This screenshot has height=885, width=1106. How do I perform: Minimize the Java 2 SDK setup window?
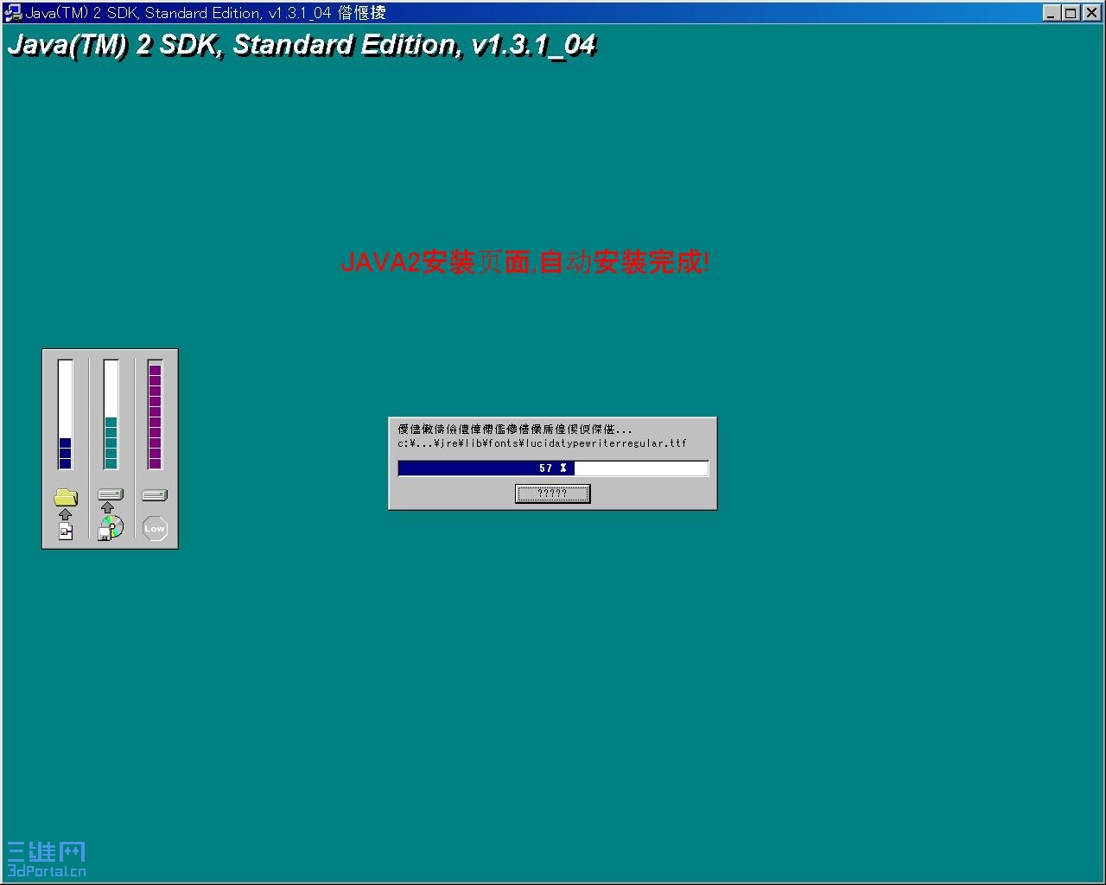point(1052,13)
